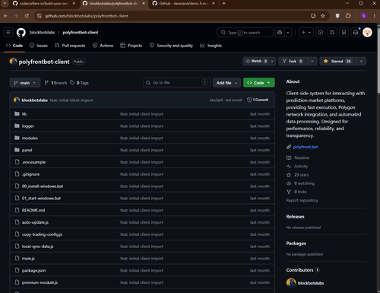Open the green Code dropdown

(258, 83)
